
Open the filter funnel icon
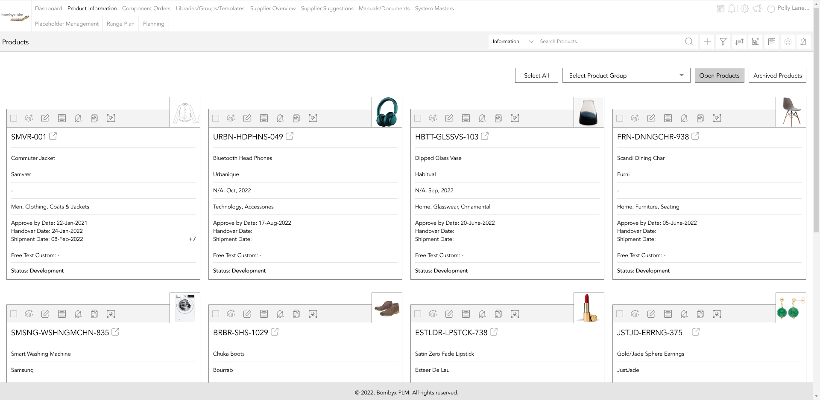coord(723,41)
